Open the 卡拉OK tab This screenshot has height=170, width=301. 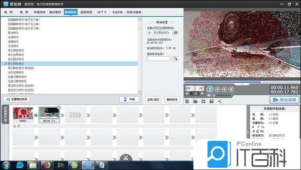tap(117, 12)
